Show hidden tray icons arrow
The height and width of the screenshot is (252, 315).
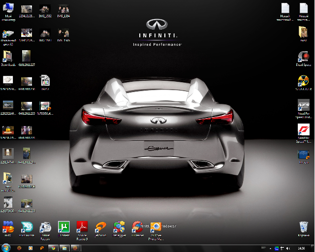click(270, 249)
